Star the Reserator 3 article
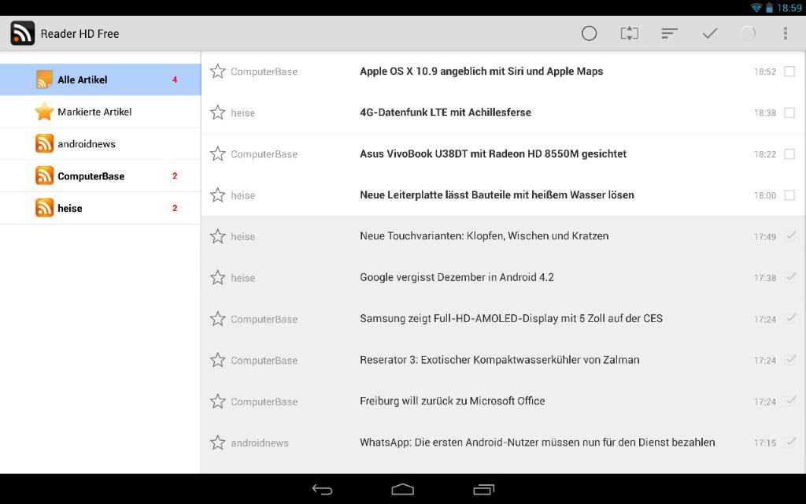This screenshot has width=806, height=504. point(218,360)
